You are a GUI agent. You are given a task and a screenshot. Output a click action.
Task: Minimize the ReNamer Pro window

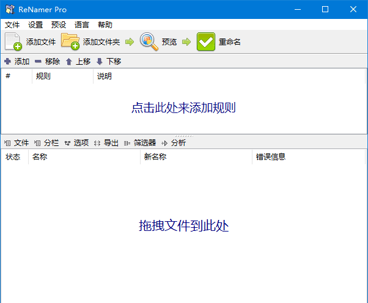(298, 9)
